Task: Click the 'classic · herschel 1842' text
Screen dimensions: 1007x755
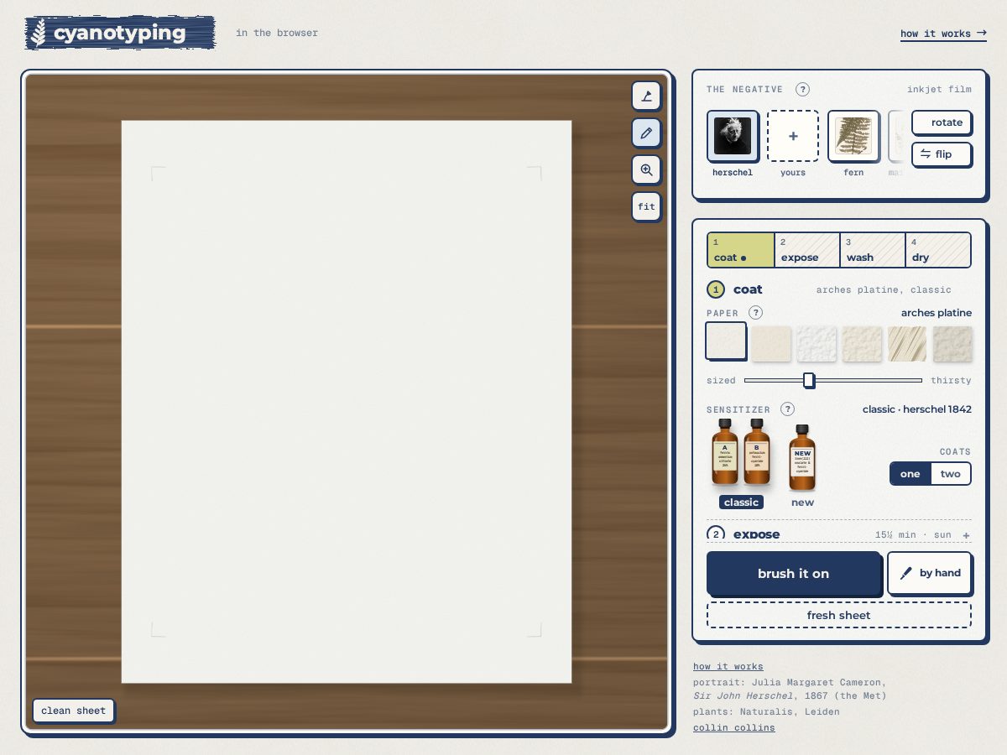Action: [917, 409]
